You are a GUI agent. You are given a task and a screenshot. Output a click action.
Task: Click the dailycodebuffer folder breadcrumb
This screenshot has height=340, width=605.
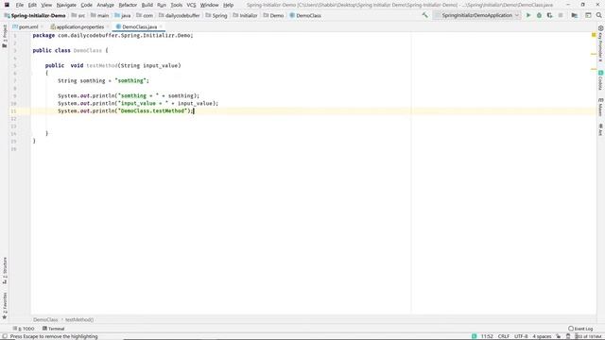(179, 16)
